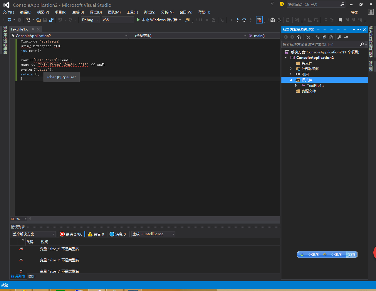Switch to the 输出 tab
Viewport: 376px width, 291px height.
point(32,276)
